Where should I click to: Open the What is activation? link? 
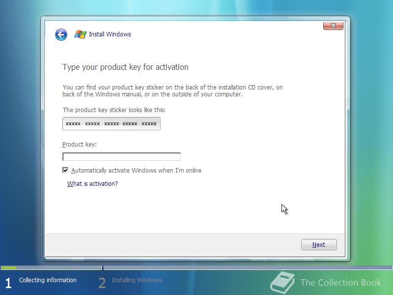click(x=92, y=183)
